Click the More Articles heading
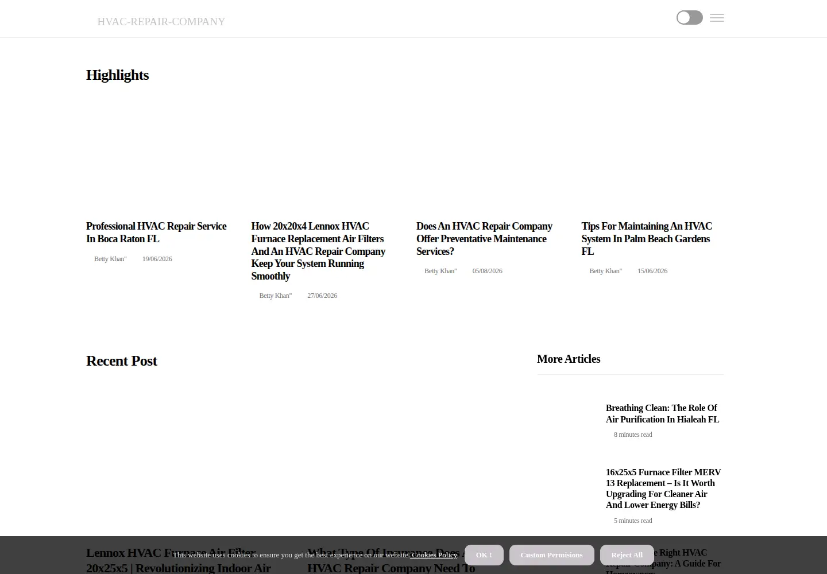 click(x=568, y=359)
